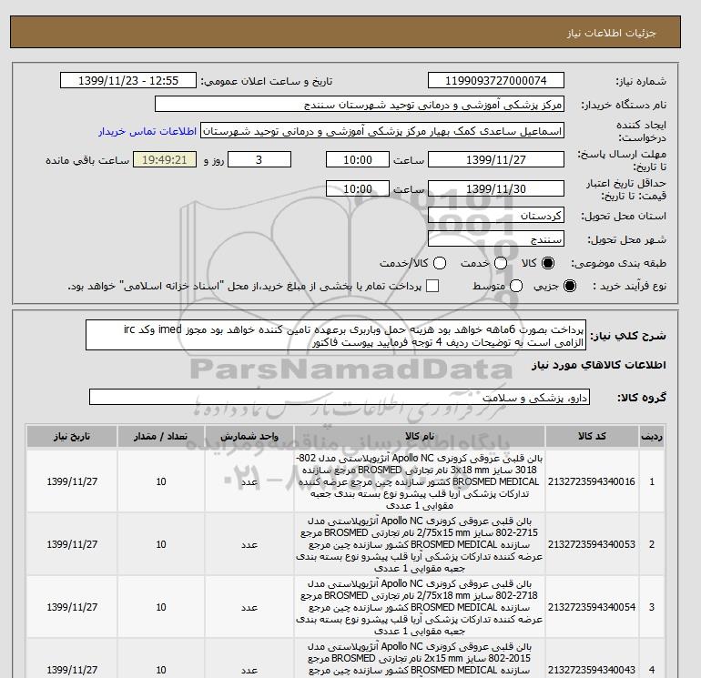This screenshot has height=678, width=701.
Task: Click the announcement date field 1399/11/23 - 12:55
Action: tap(128, 80)
